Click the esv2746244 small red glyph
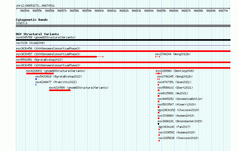The width and height of the screenshot is (238, 151). [158, 57]
